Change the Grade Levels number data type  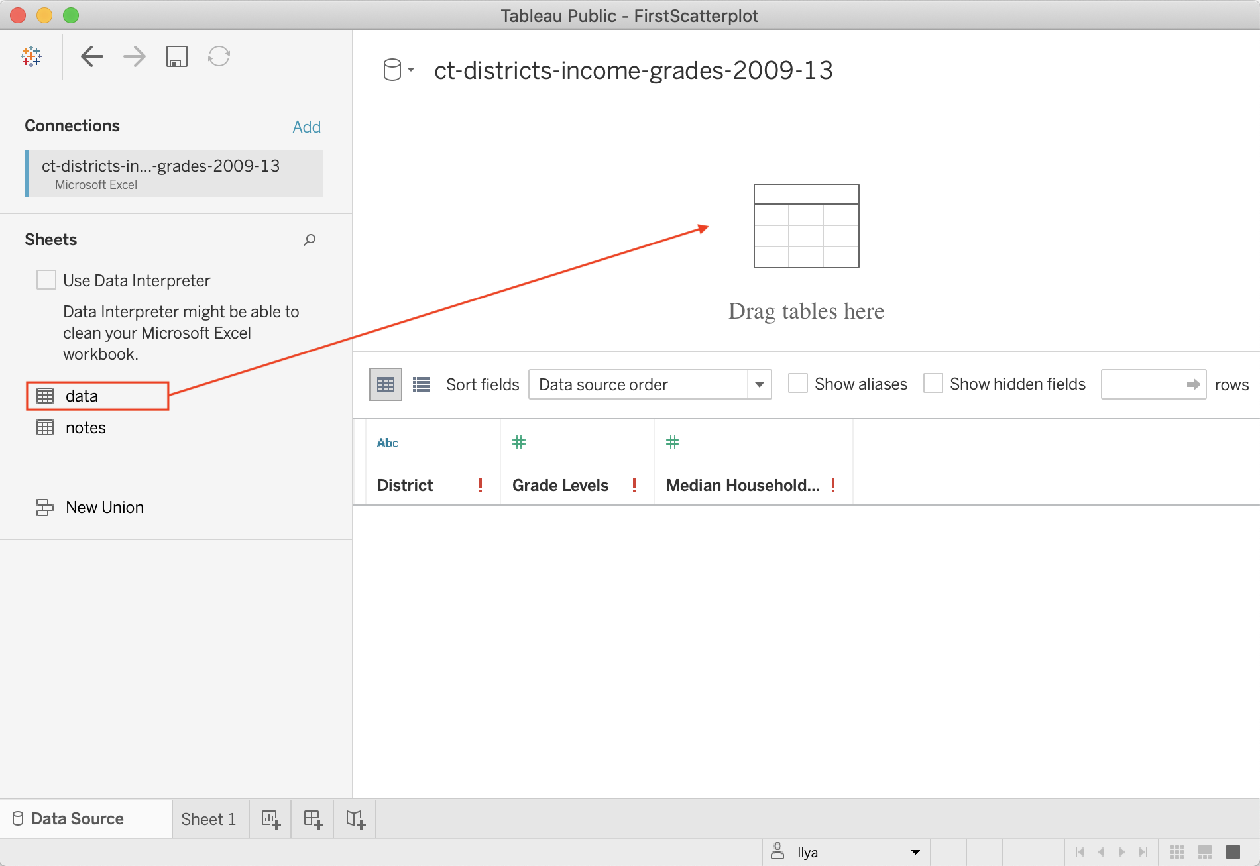pyautogui.click(x=519, y=442)
